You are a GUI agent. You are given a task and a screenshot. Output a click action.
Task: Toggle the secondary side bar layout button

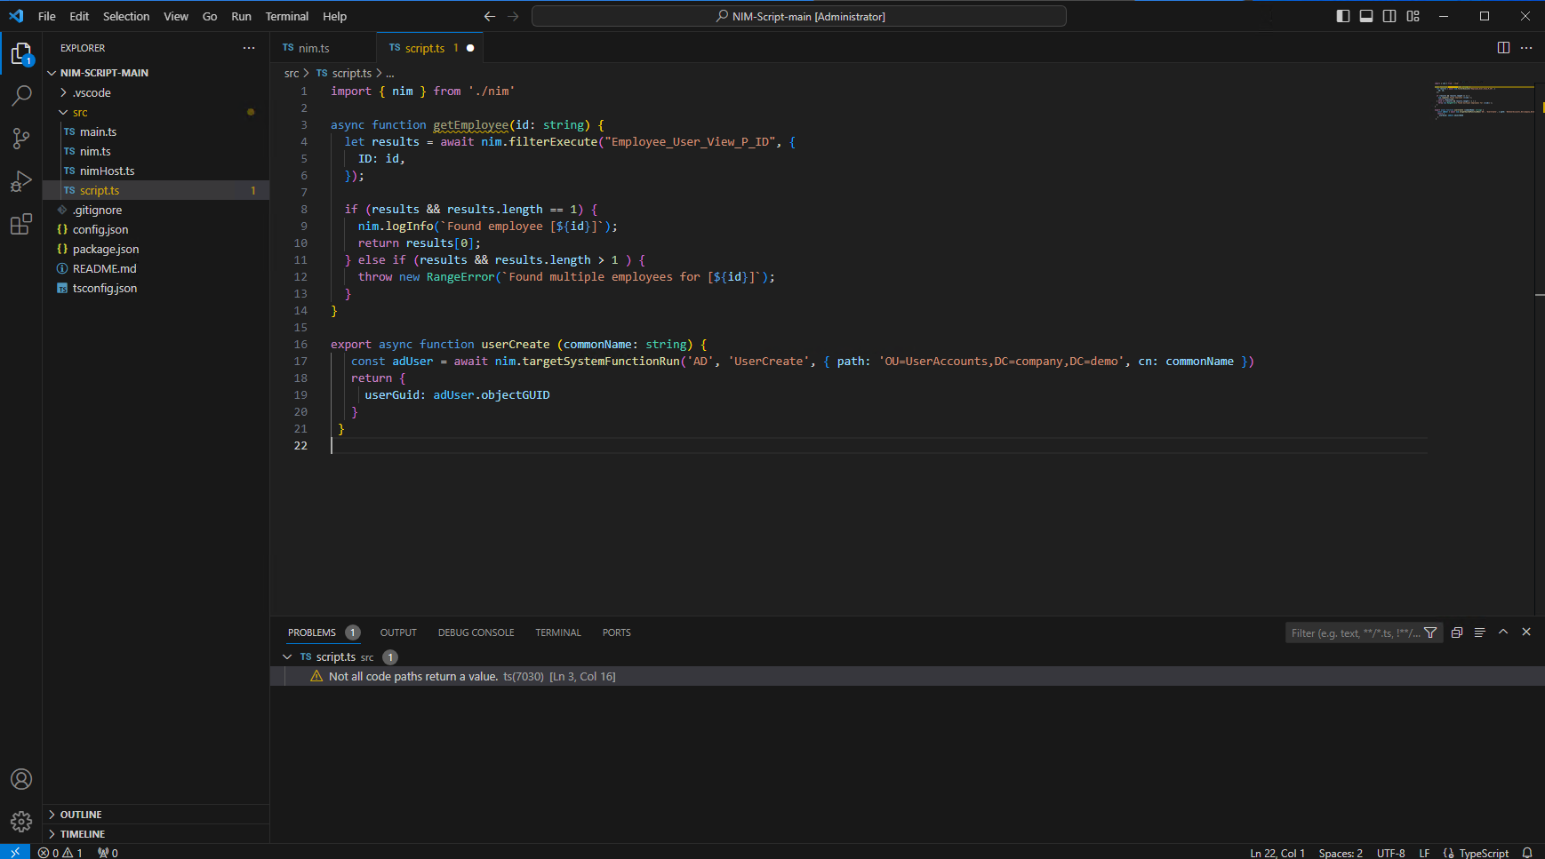(1389, 16)
